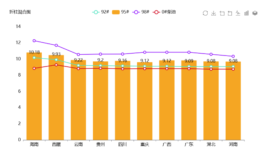Viewport: 269px width, 162px height.
Task: Click the 四川 axis label
Action: click(x=123, y=145)
